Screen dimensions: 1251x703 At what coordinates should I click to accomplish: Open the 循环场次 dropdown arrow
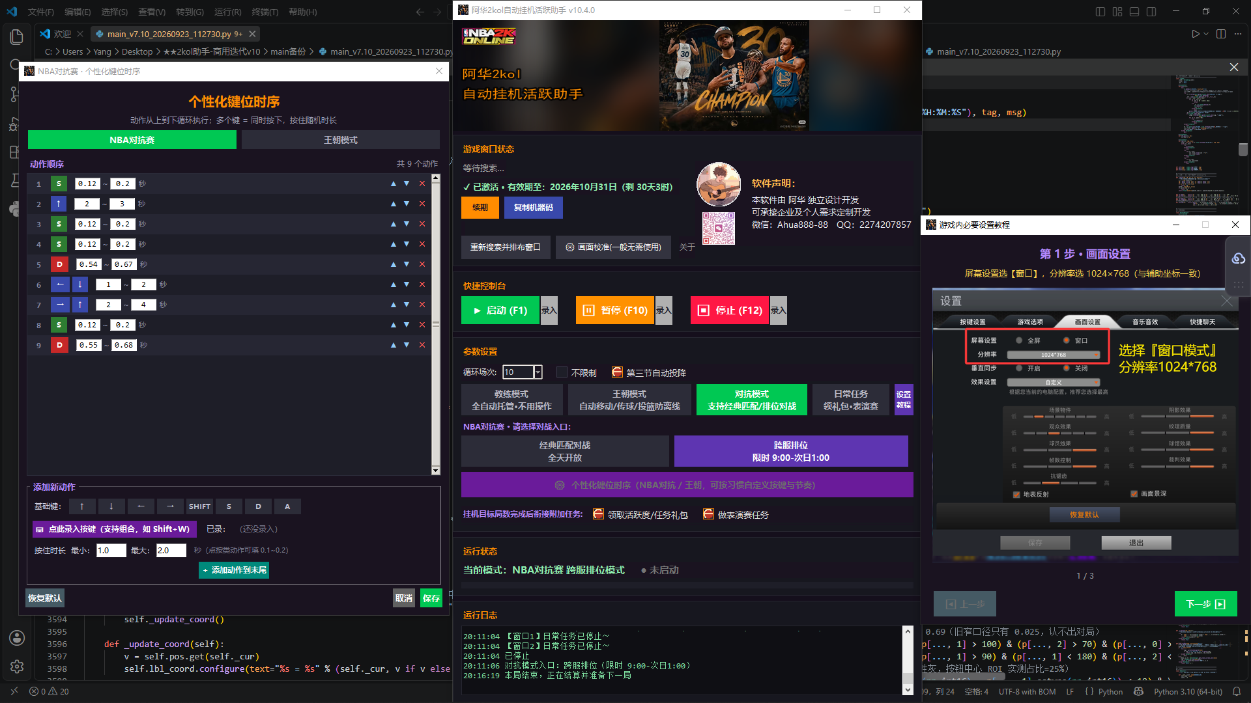point(538,372)
